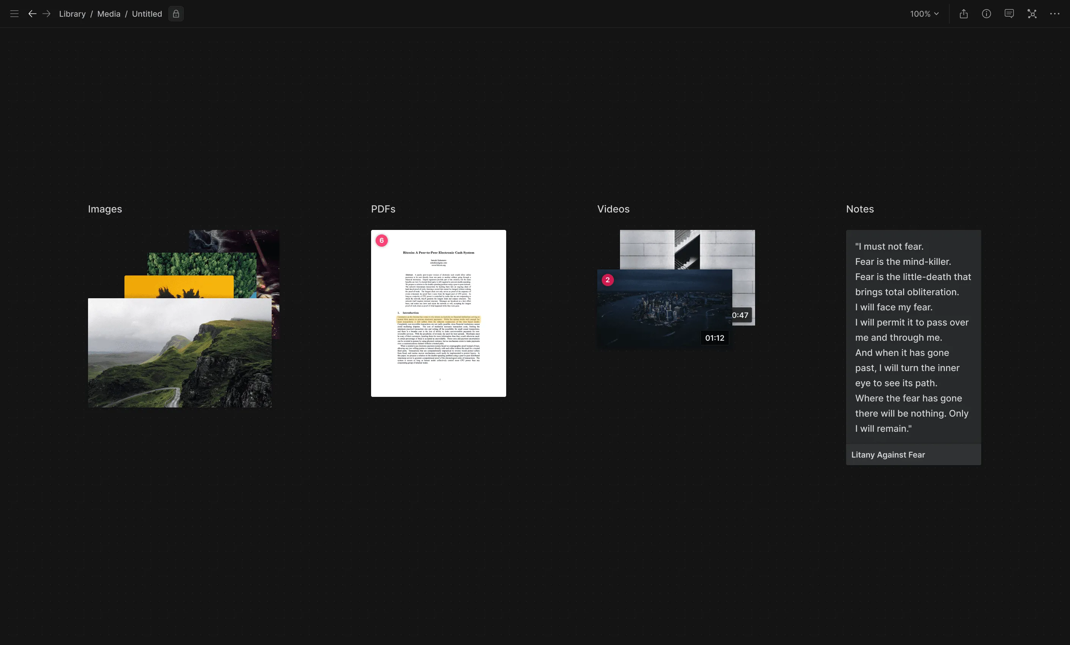Image resolution: width=1070 pixels, height=645 pixels.
Task: Open the comments icon
Action: [x=1009, y=14]
